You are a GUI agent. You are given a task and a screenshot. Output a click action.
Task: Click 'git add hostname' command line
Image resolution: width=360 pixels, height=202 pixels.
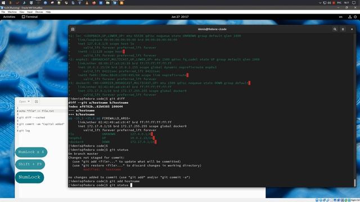[103, 181]
